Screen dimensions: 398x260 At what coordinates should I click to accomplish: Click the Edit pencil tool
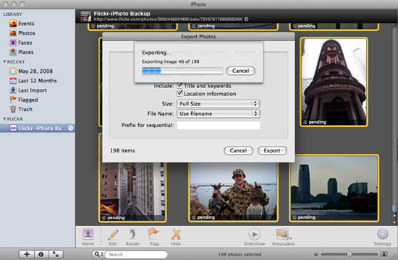coord(113,237)
